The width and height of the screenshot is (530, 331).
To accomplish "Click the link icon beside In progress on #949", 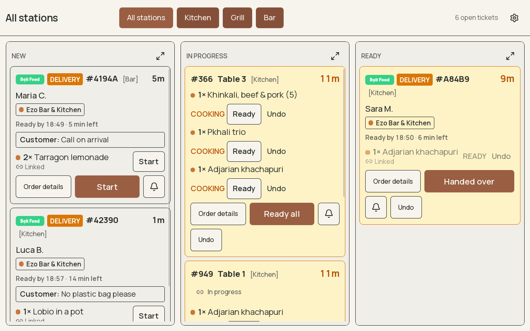I will coord(200,292).
